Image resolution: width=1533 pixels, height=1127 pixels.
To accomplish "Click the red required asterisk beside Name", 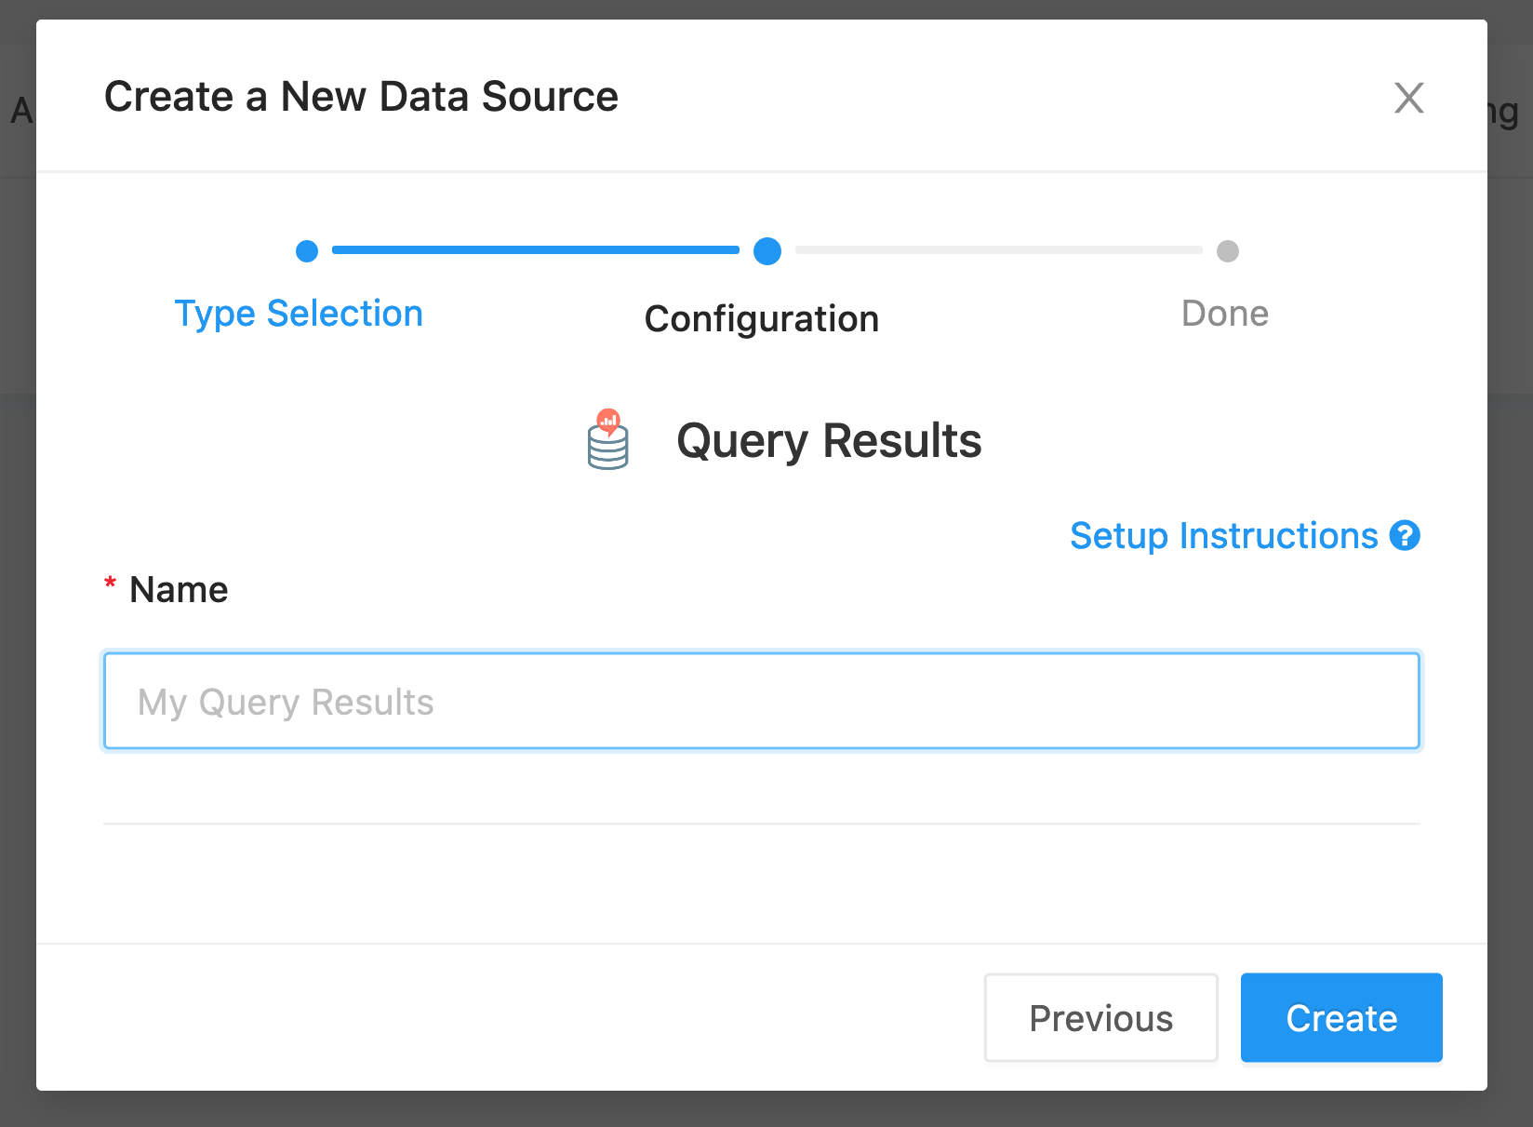I will [110, 584].
